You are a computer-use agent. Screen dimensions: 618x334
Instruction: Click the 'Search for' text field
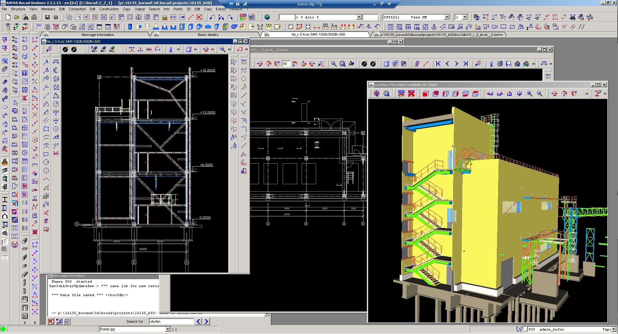(171, 321)
